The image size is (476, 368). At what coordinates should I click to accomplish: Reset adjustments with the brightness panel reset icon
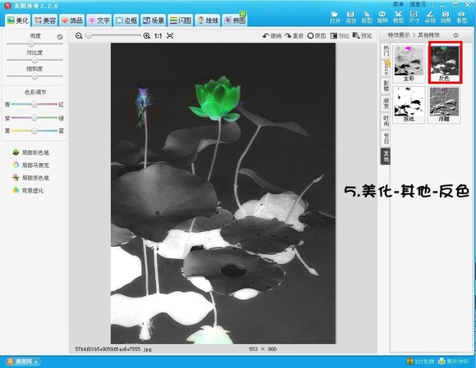pos(60,37)
